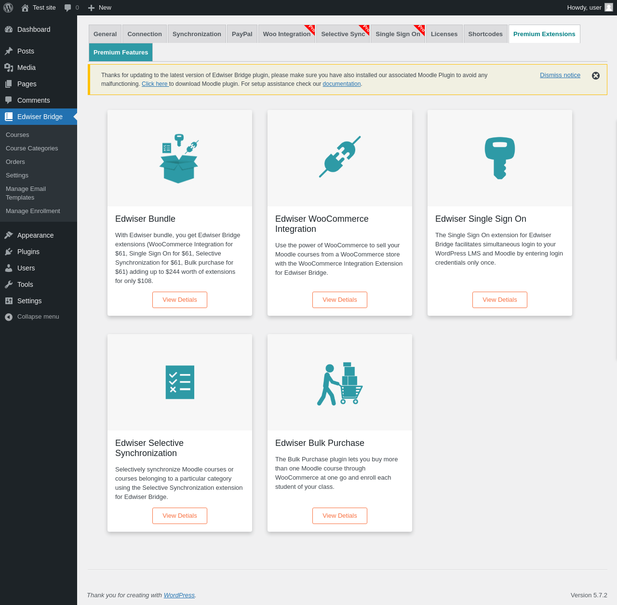Screen dimensions: 617x605
Task: Click the Selective Synchronization checklist image
Action: coord(180,382)
